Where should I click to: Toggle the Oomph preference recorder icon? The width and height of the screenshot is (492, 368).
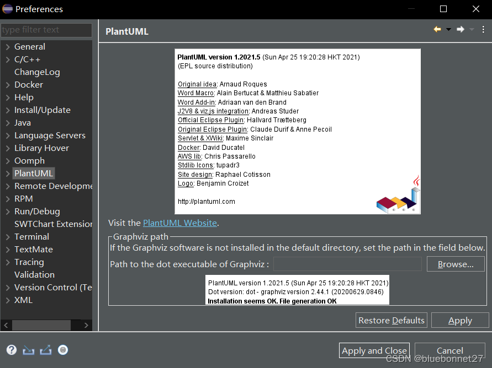click(x=62, y=350)
